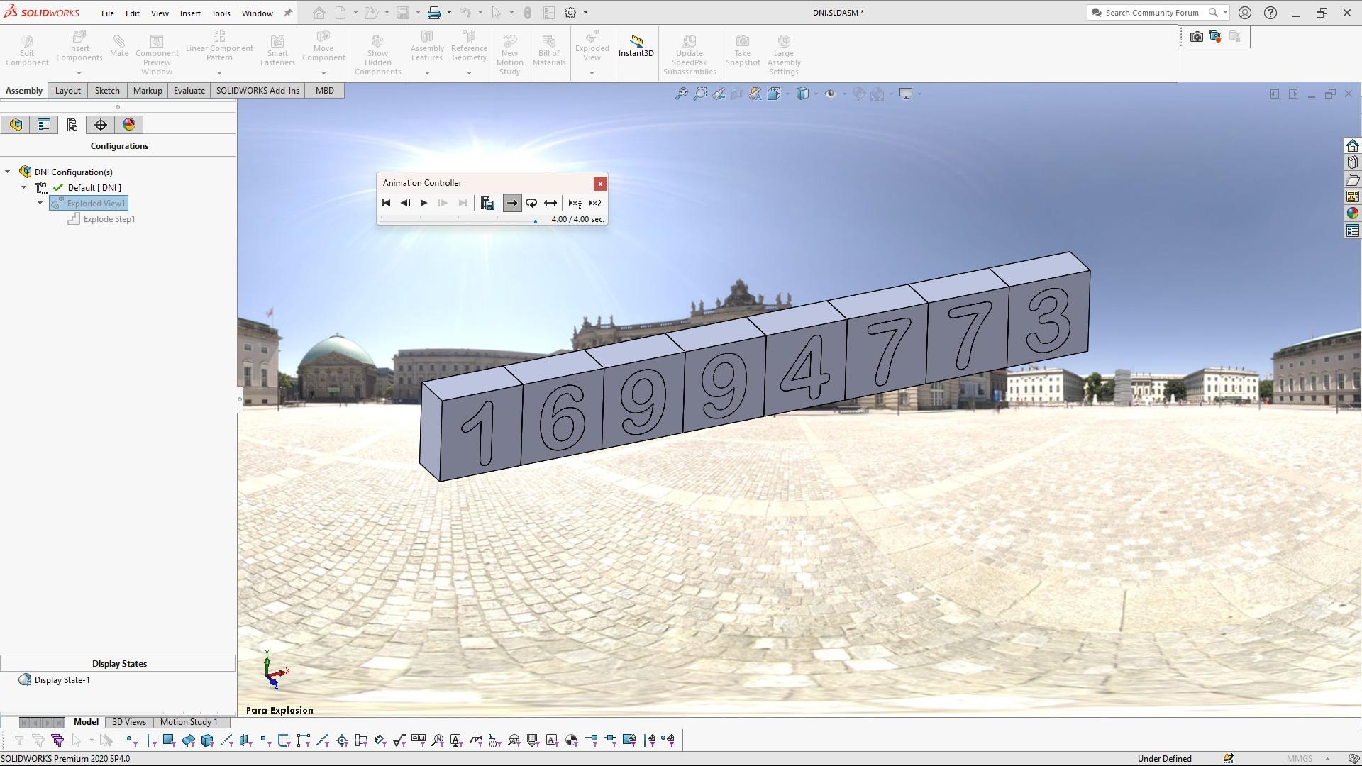Open DisplayManager color ball tab
Viewport: 1362px width, 766px height.
coord(129,125)
